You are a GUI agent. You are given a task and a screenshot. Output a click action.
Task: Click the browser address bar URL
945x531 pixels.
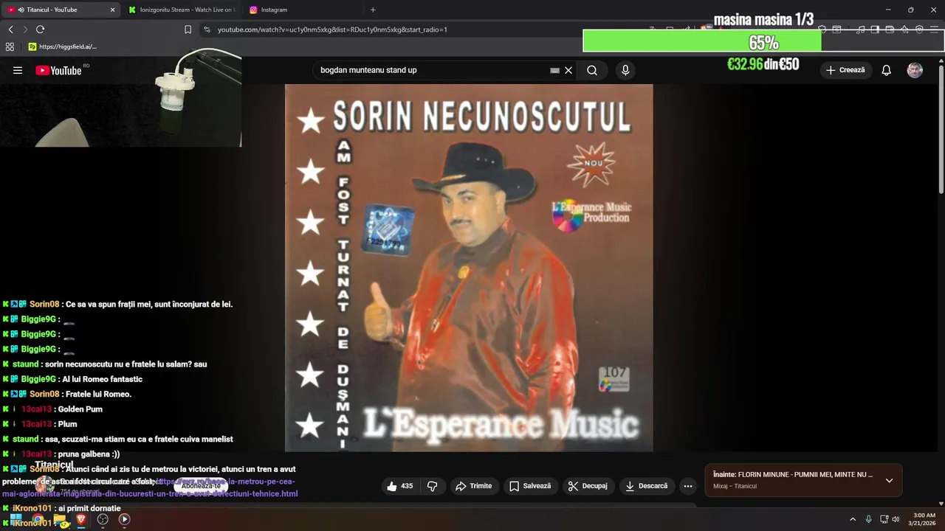tap(332, 29)
